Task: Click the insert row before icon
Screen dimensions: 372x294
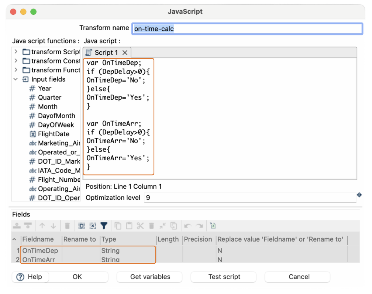Action: tap(17, 226)
